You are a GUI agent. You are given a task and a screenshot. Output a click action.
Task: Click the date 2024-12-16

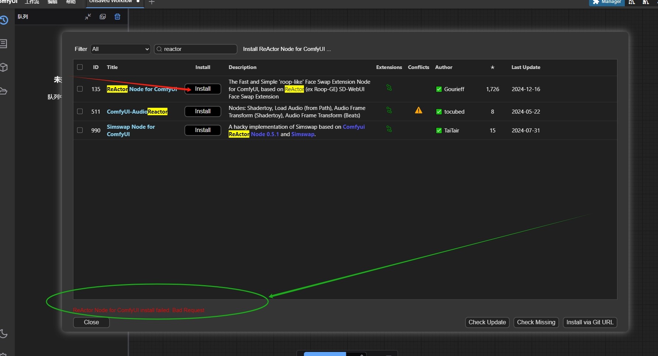[526, 89]
